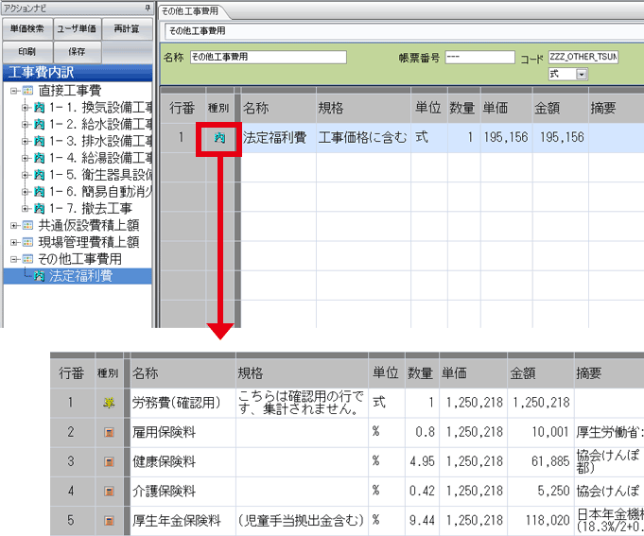Expand the 現場管理費積上額 tree node
This screenshot has height=536, width=644.
[x=13, y=242]
